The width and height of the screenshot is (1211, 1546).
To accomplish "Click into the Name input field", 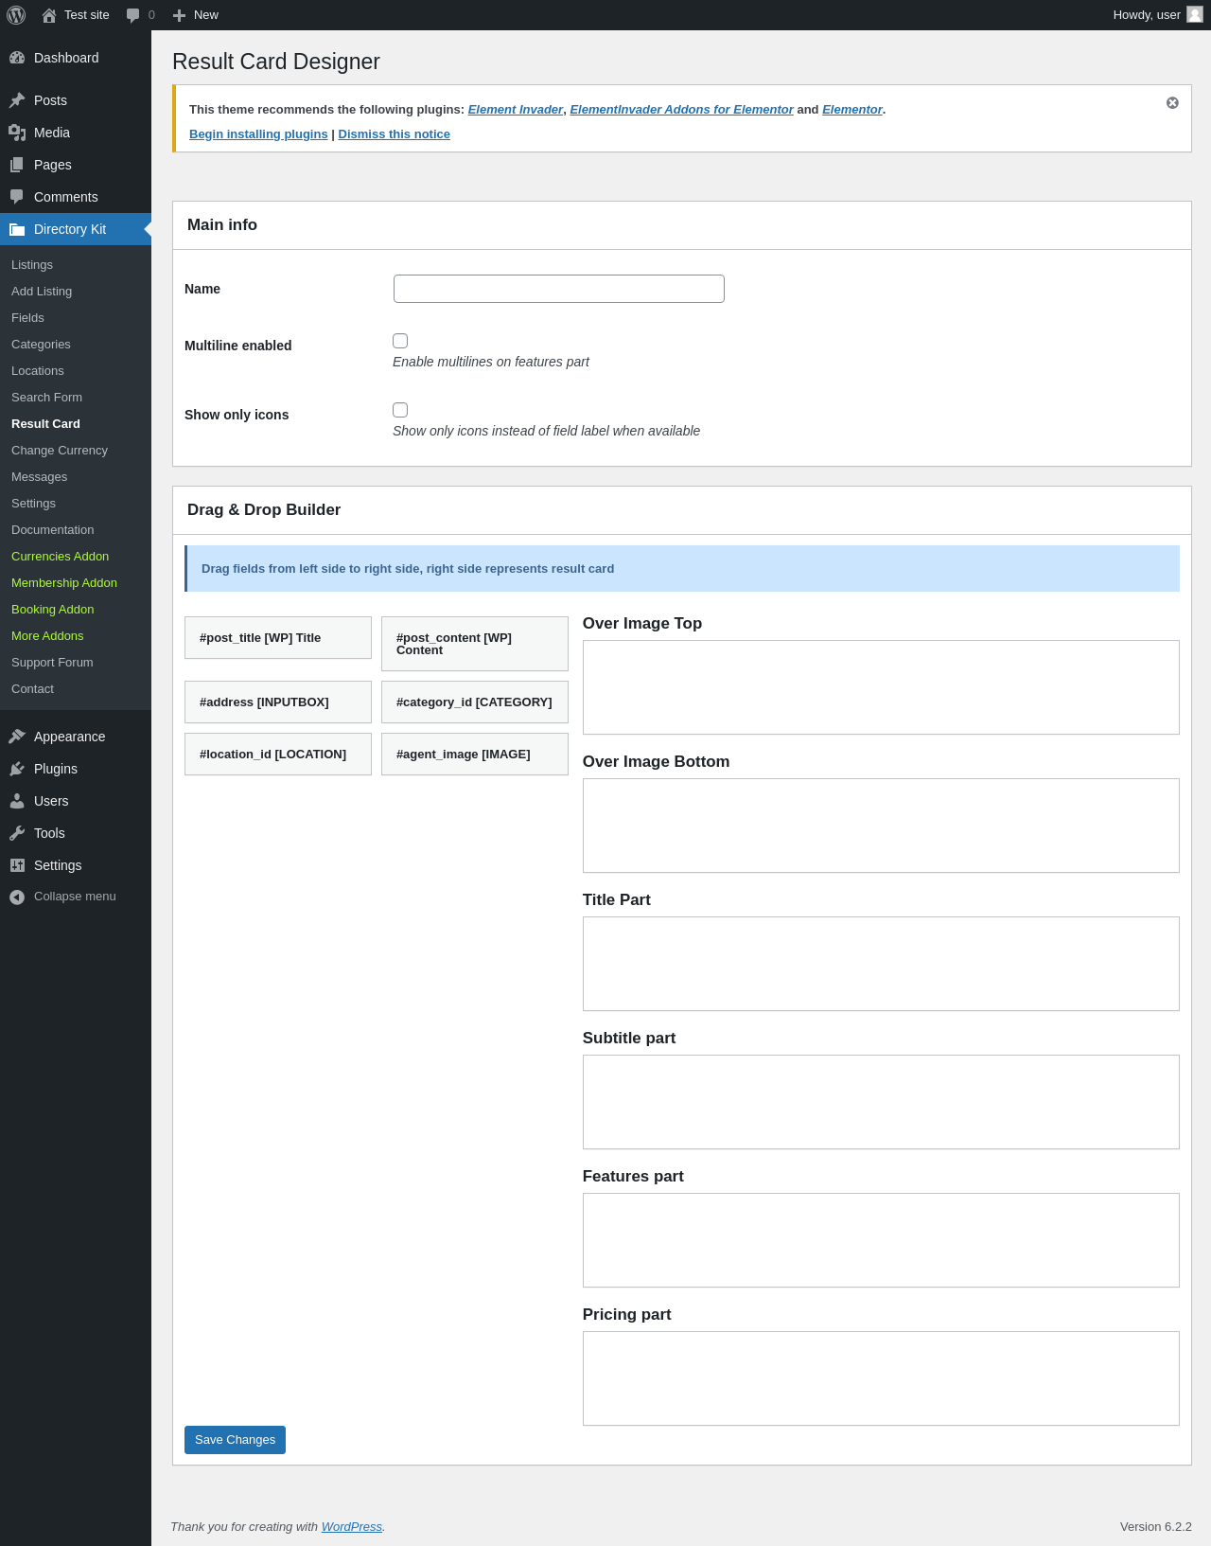I will point(559,289).
